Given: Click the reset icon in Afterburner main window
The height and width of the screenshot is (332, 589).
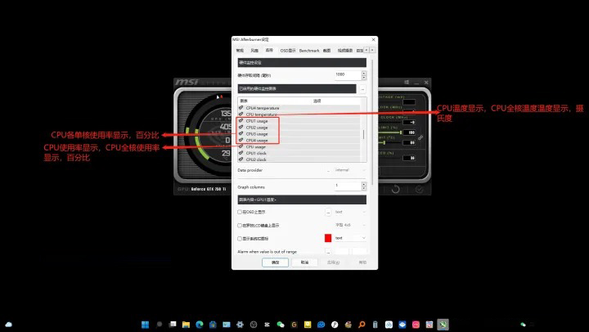Looking at the screenshot, I should pyautogui.click(x=396, y=190).
